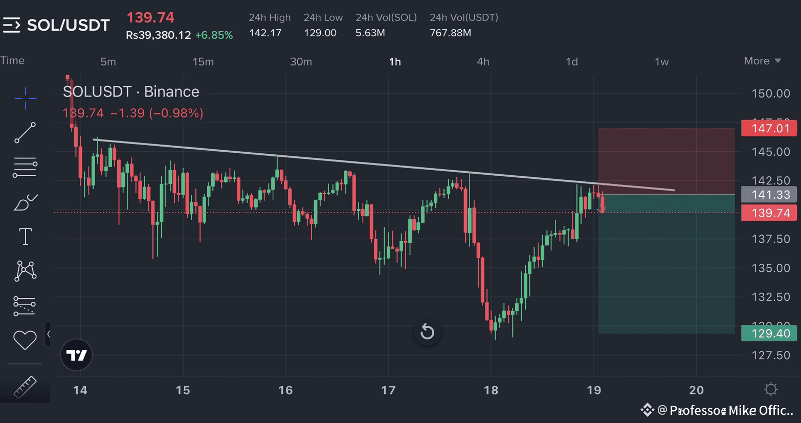Viewport: 801px width, 423px height.
Task: Switch to the 15m timeframe
Action: tap(203, 62)
